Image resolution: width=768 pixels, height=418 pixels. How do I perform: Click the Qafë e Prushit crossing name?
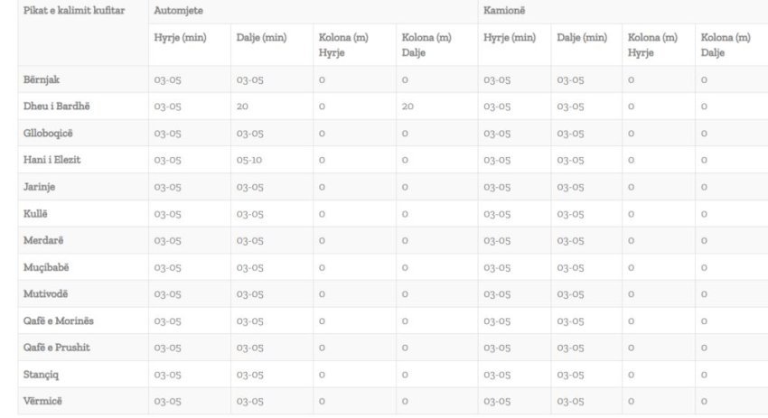(56, 348)
